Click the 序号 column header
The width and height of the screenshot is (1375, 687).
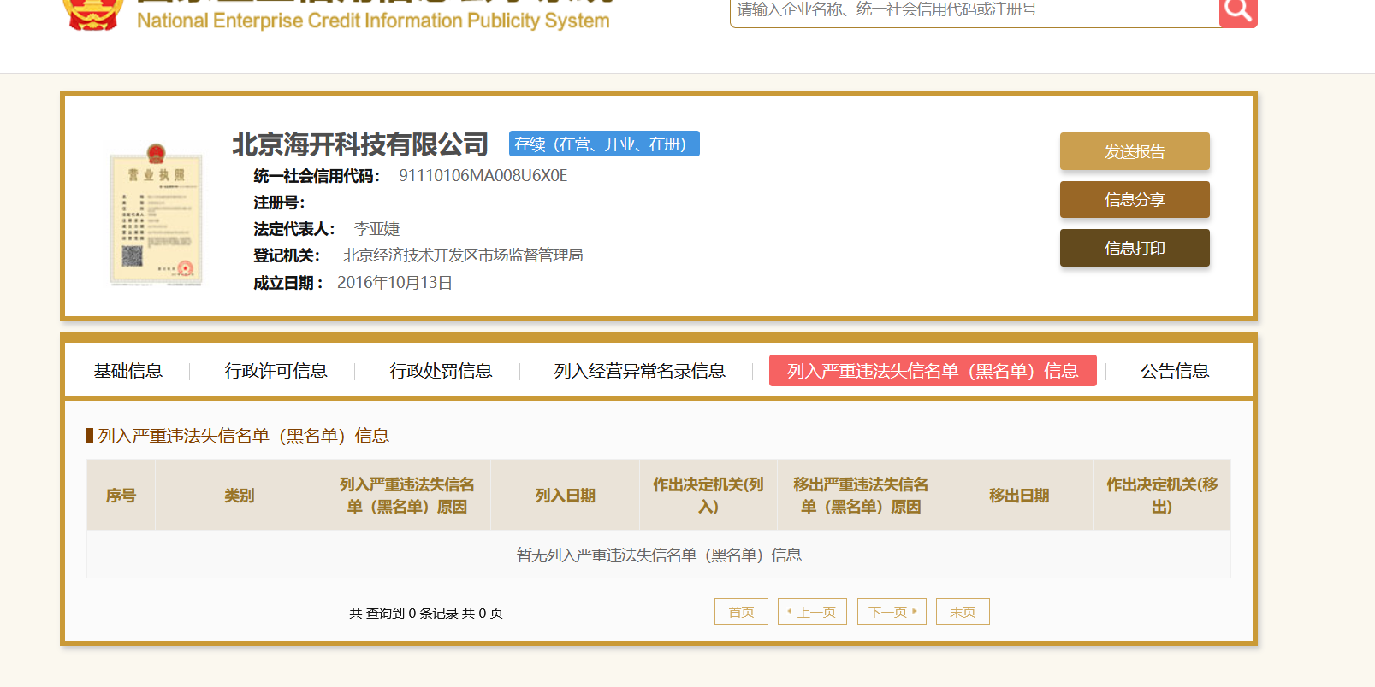pyautogui.click(x=121, y=496)
